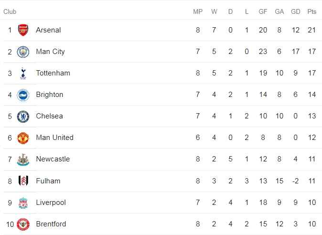The height and width of the screenshot is (235, 322).
Task: Click the Man City club crest
Action: tap(23, 52)
